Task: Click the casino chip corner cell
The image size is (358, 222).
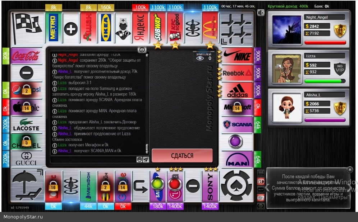Action: click(x=237, y=185)
